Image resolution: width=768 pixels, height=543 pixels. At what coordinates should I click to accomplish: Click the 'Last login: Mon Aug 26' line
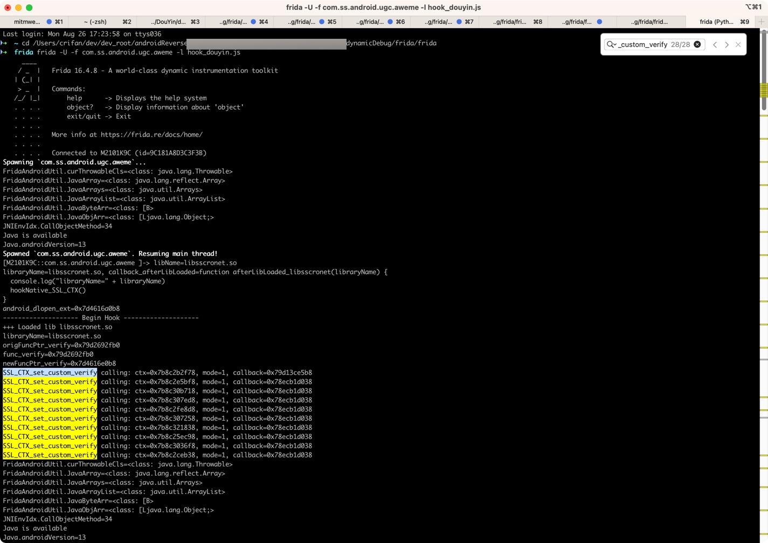point(82,34)
